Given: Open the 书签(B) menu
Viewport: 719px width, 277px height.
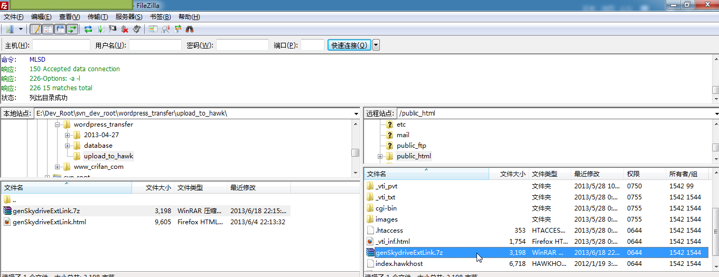Looking at the screenshot, I should (160, 17).
